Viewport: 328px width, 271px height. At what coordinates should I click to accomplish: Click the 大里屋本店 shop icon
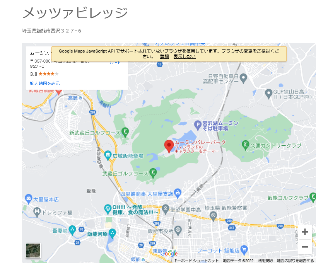[28, 199]
